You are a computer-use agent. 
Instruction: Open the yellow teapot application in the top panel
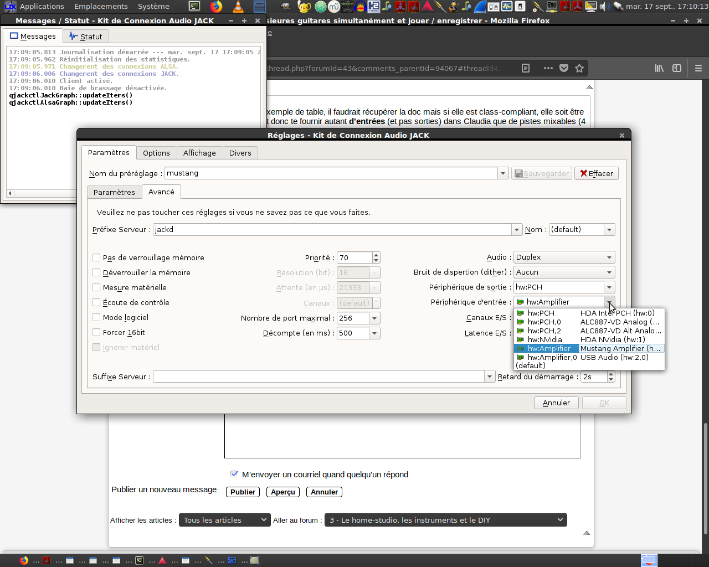point(304,7)
